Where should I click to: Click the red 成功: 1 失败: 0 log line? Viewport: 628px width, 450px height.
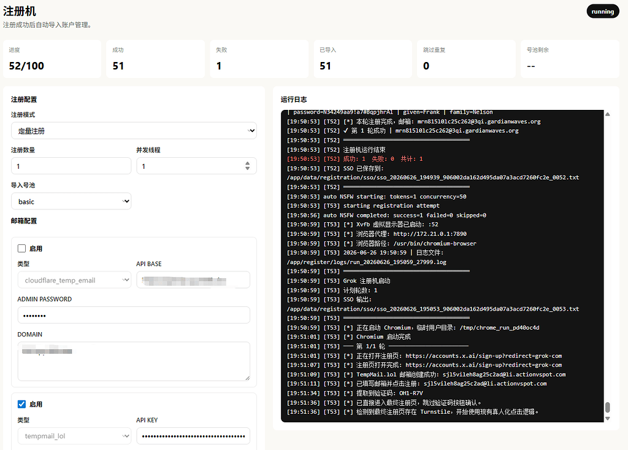(355, 159)
